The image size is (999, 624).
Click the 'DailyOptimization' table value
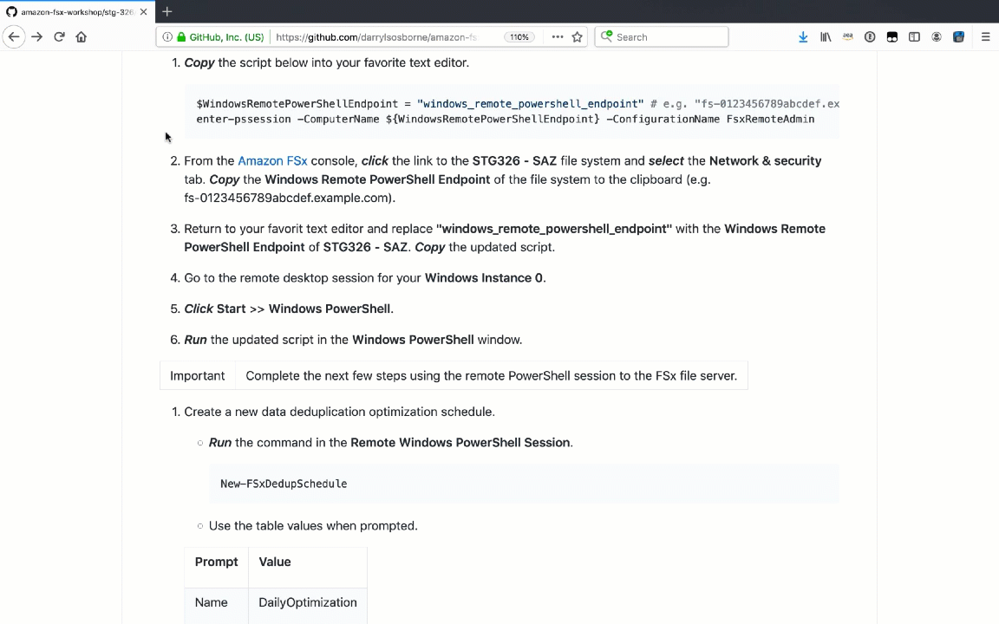(308, 602)
